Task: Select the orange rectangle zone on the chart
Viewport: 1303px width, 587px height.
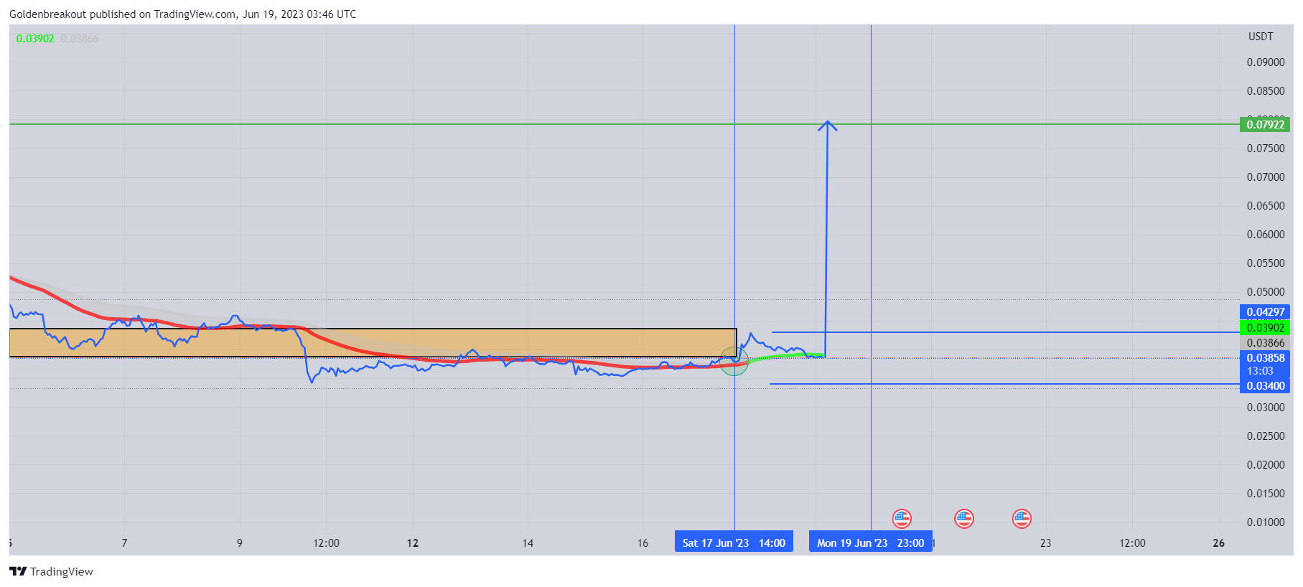Action: (373, 343)
